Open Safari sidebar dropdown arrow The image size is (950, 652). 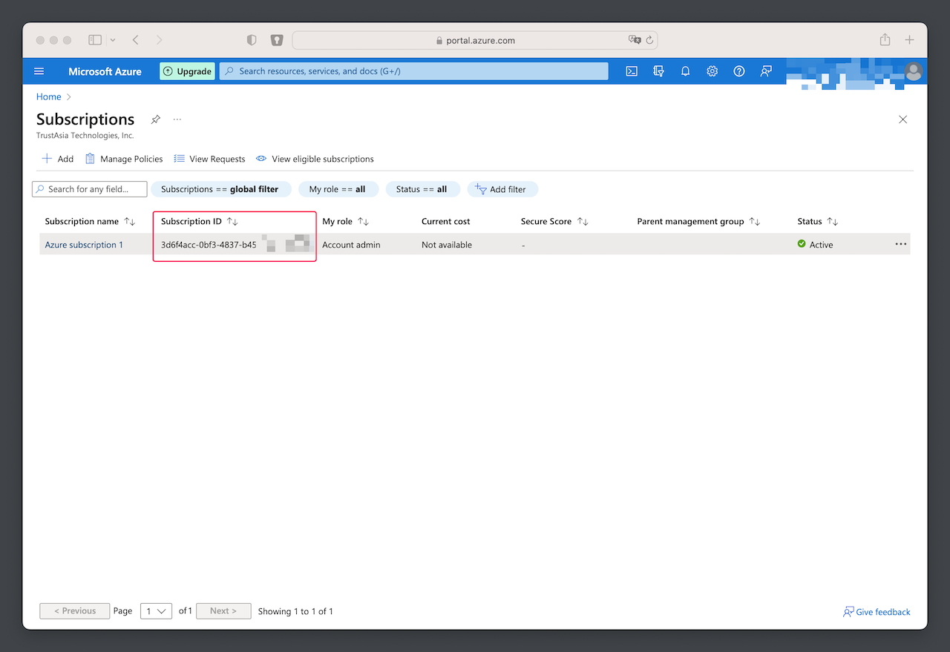(112, 40)
